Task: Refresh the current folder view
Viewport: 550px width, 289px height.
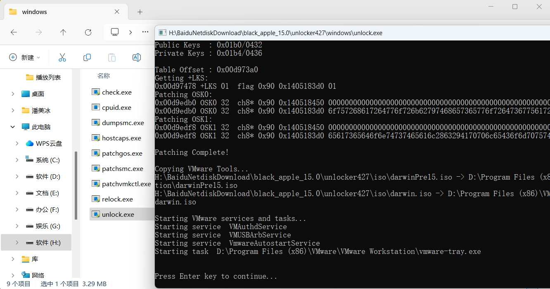Action: [x=88, y=32]
